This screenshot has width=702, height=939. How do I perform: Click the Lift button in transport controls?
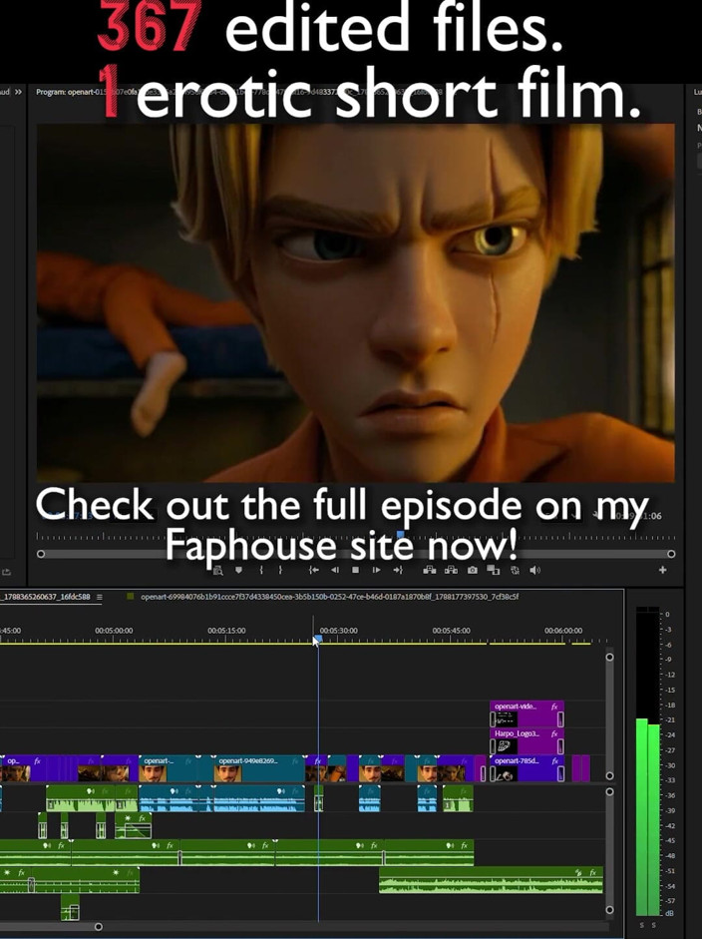[x=430, y=570]
